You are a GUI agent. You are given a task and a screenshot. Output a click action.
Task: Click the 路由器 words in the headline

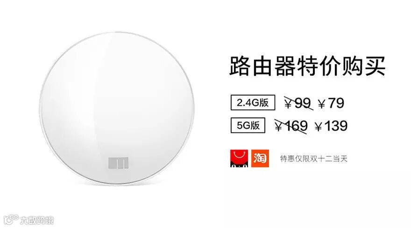[x=262, y=66]
